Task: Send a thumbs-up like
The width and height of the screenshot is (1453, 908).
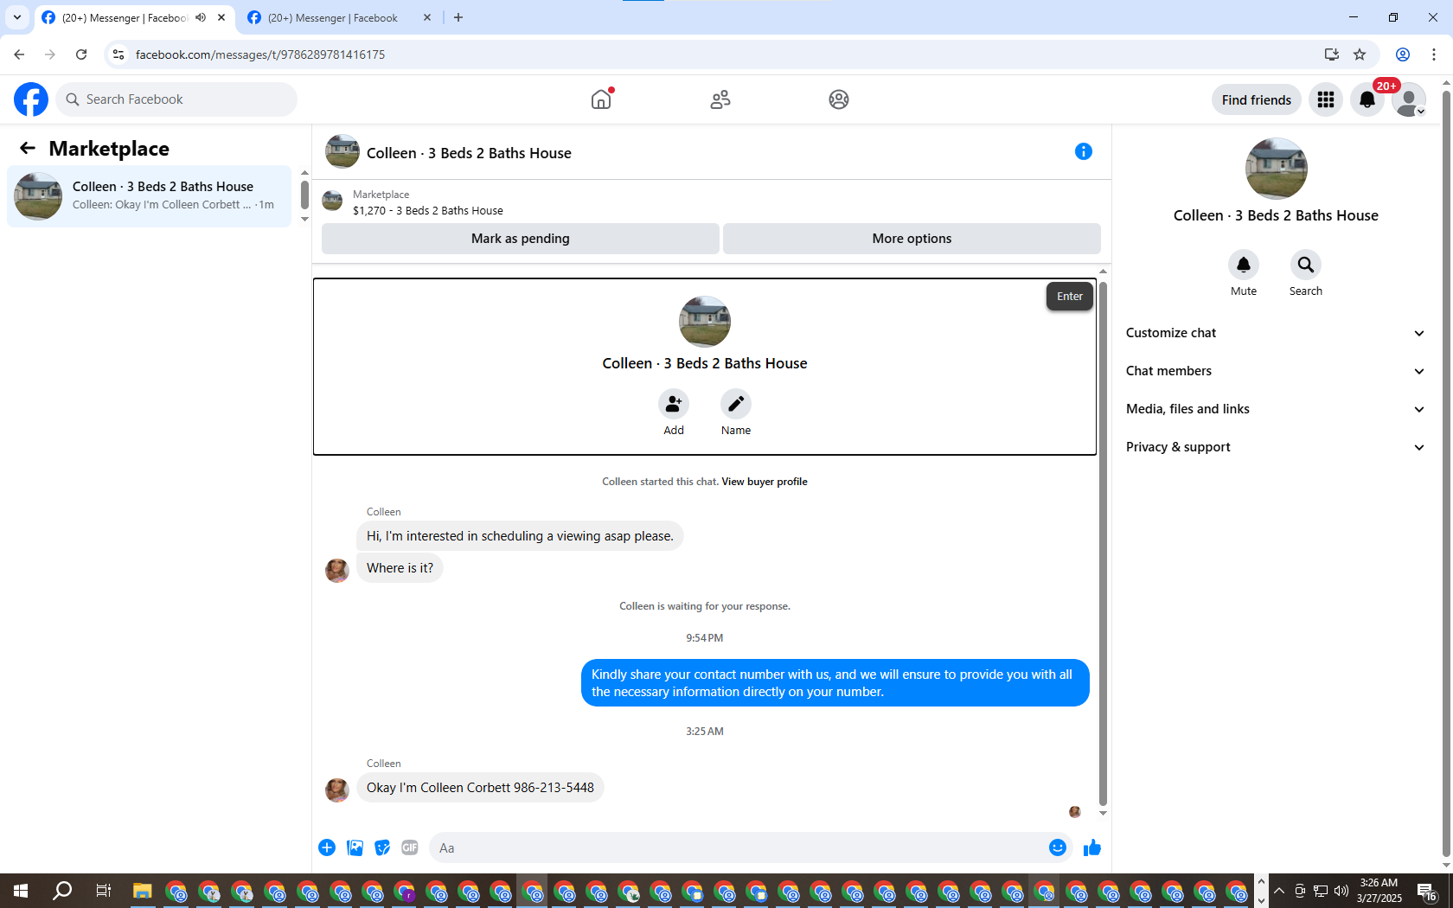Action: point(1092,847)
